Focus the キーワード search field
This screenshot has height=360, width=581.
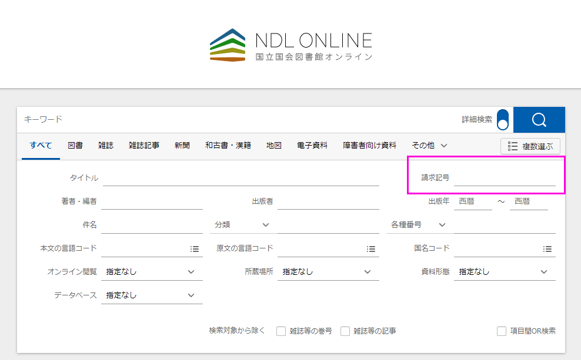pyautogui.click(x=235, y=119)
